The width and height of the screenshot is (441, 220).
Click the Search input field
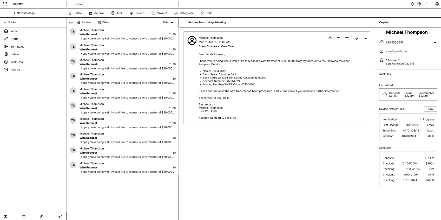(x=122, y=4)
